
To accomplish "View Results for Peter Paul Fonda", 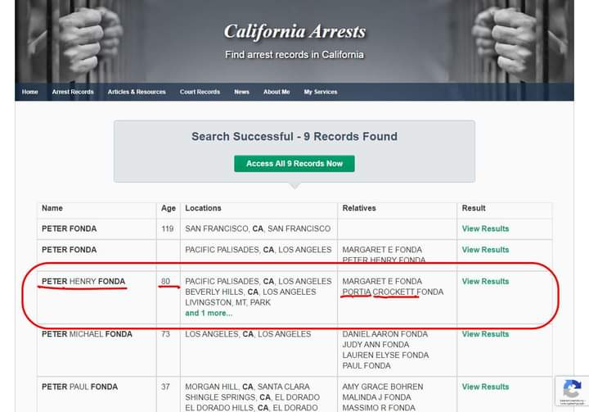I will click(x=485, y=387).
